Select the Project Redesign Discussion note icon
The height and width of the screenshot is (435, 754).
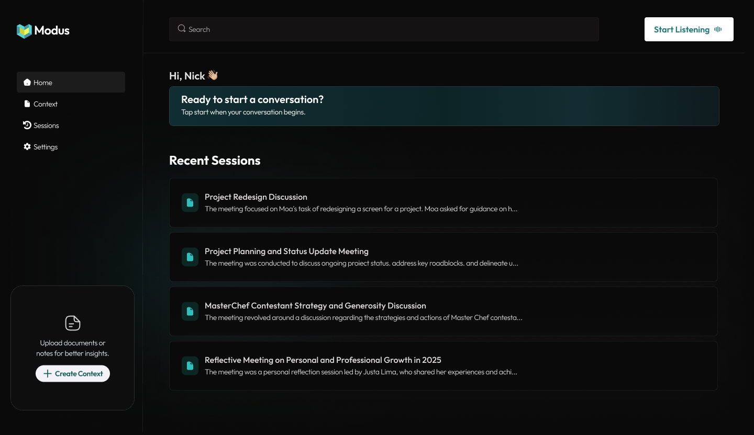(x=190, y=202)
